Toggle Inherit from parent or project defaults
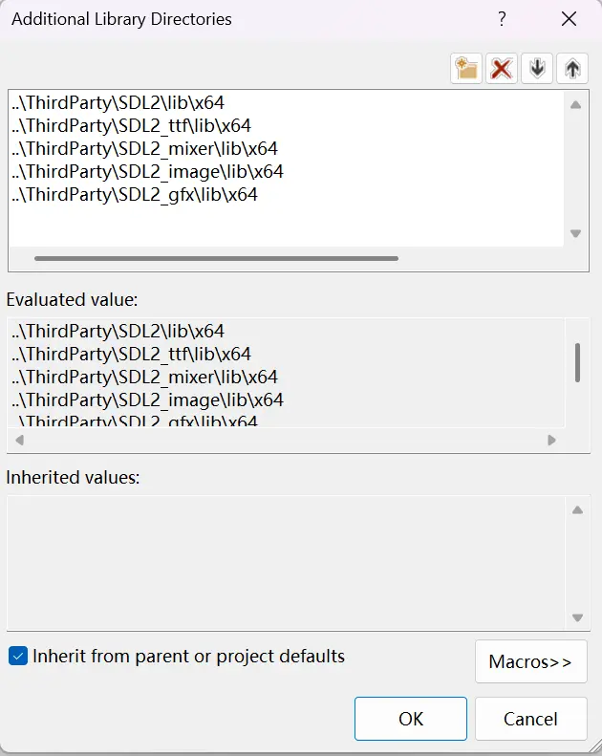602x756 pixels. pos(18,657)
